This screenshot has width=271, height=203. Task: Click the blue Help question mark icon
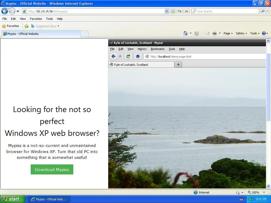(x=264, y=33)
